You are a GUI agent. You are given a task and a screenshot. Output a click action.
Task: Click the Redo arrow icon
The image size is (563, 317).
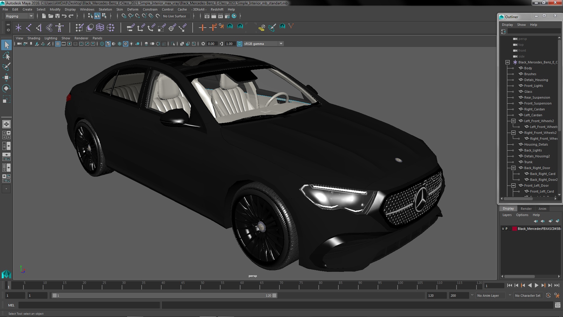(x=71, y=16)
